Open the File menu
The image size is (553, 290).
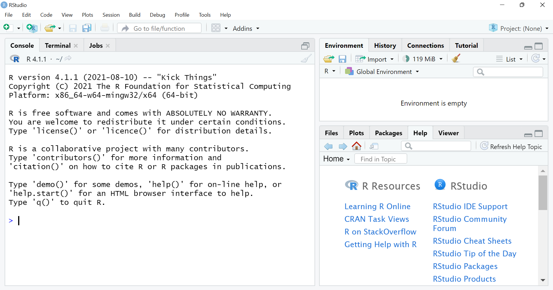click(x=9, y=15)
